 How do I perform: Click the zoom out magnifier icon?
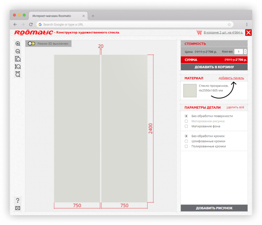pos(18,52)
